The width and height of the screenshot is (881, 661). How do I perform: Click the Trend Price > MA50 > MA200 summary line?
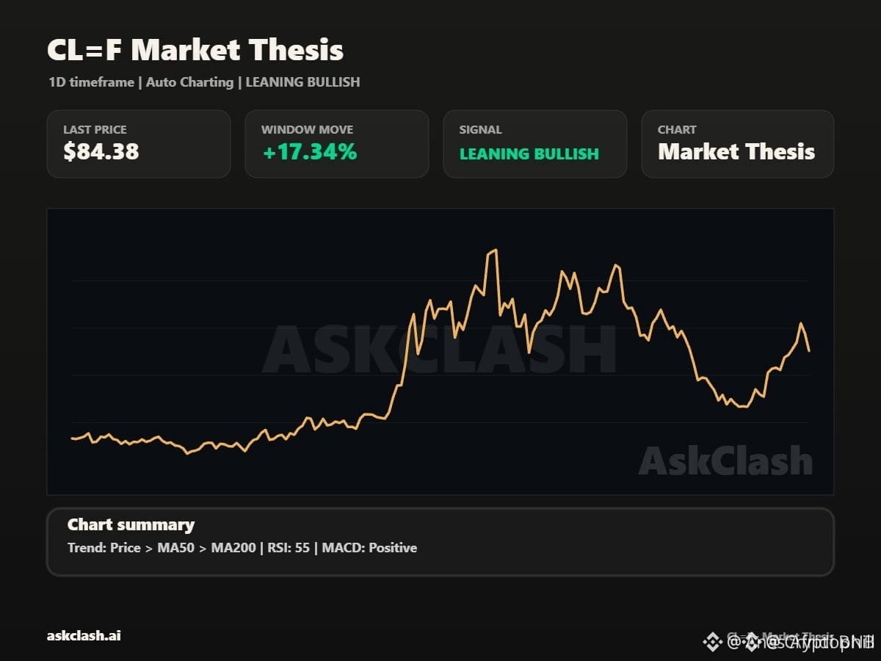pos(242,548)
